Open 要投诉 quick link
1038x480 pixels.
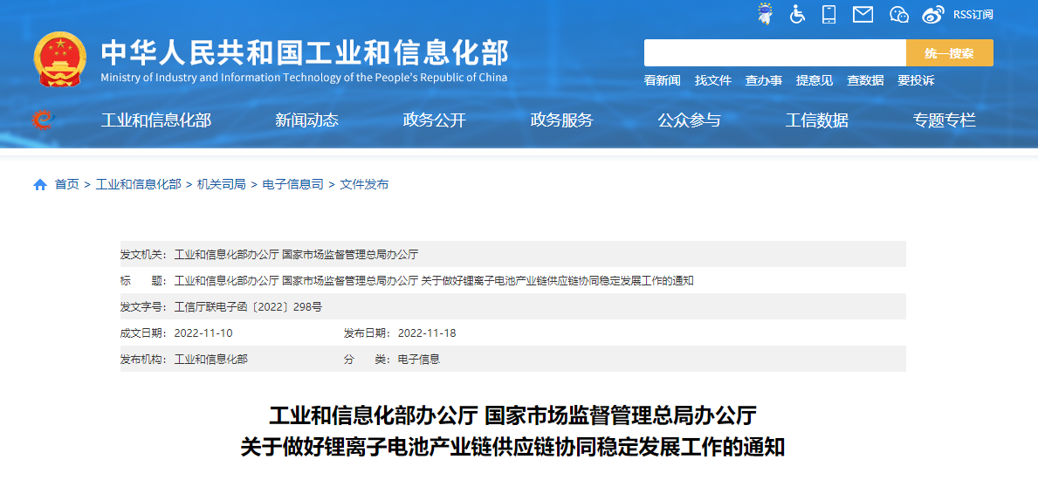click(x=916, y=81)
